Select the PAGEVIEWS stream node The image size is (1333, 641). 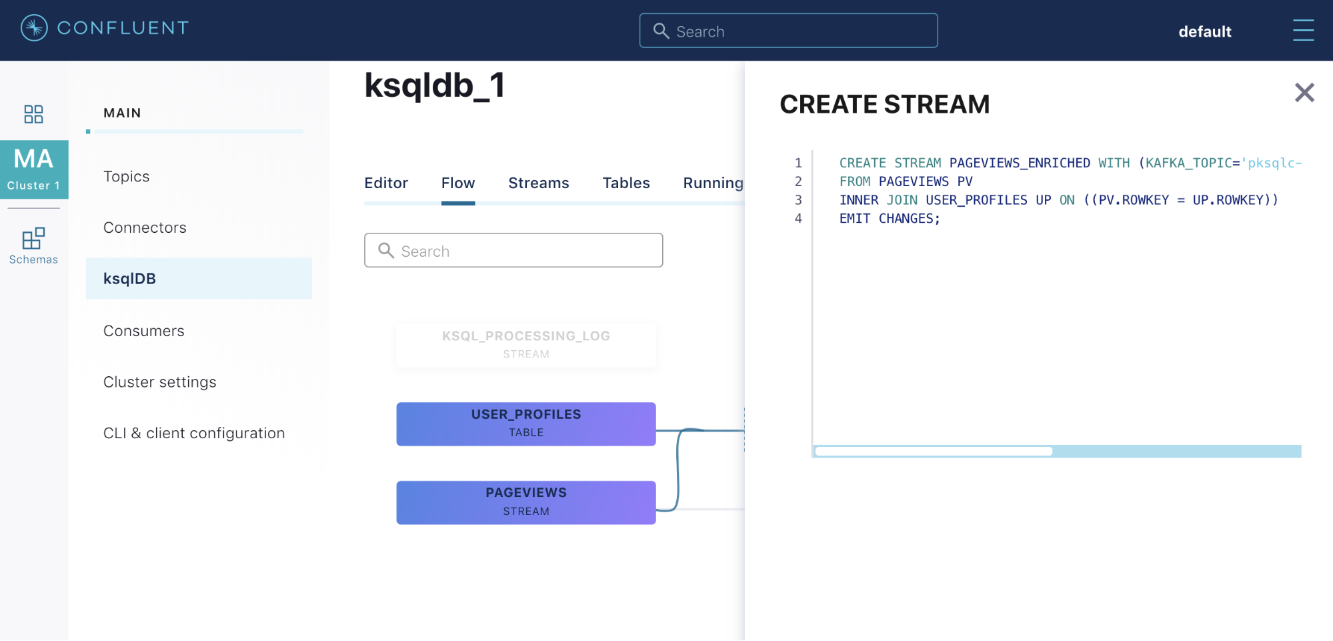pos(526,502)
